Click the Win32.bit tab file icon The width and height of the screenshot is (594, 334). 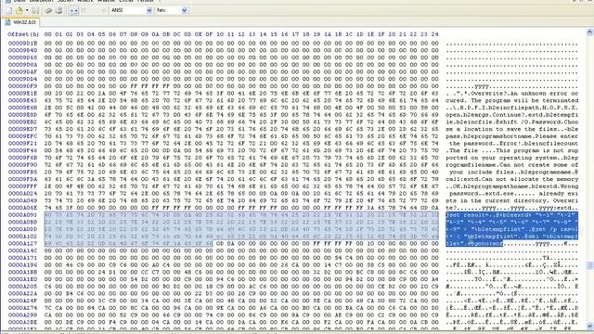[7, 22]
